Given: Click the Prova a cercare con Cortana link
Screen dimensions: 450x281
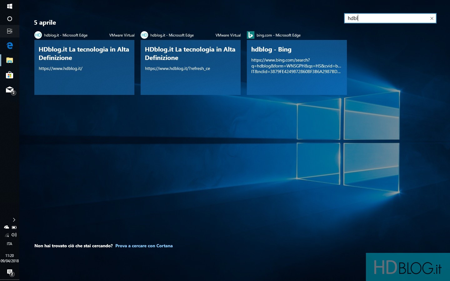Looking at the screenshot, I should (144, 246).
